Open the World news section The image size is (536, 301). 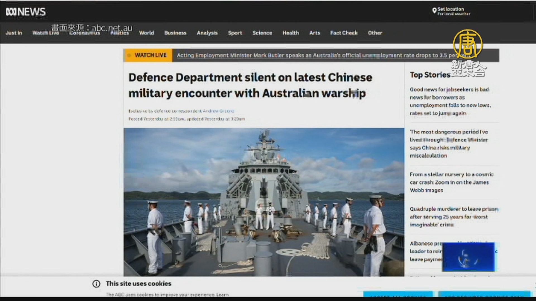(x=147, y=33)
